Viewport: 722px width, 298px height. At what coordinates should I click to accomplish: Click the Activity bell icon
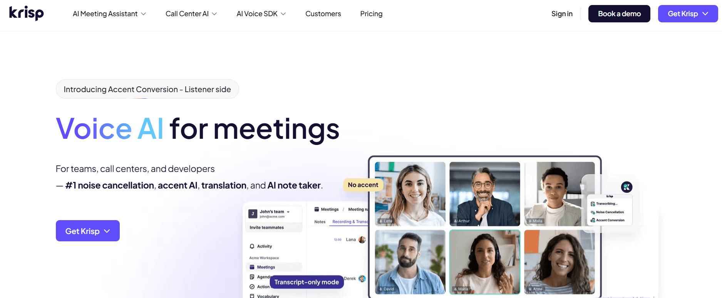click(x=252, y=246)
